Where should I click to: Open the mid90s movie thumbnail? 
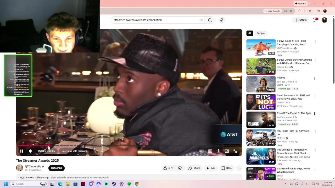pos(261,84)
